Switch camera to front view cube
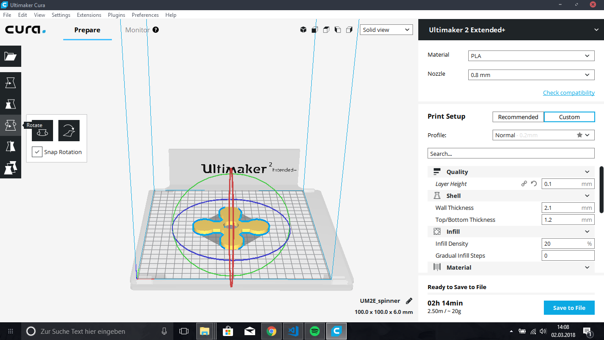604x340 pixels. click(x=315, y=30)
